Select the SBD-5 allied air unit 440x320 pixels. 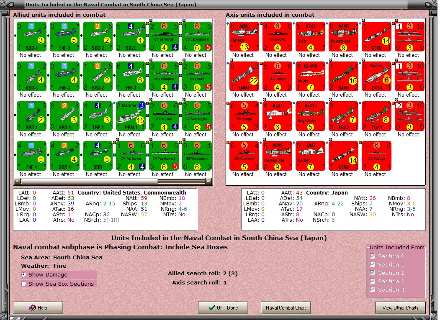coord(64,116)
